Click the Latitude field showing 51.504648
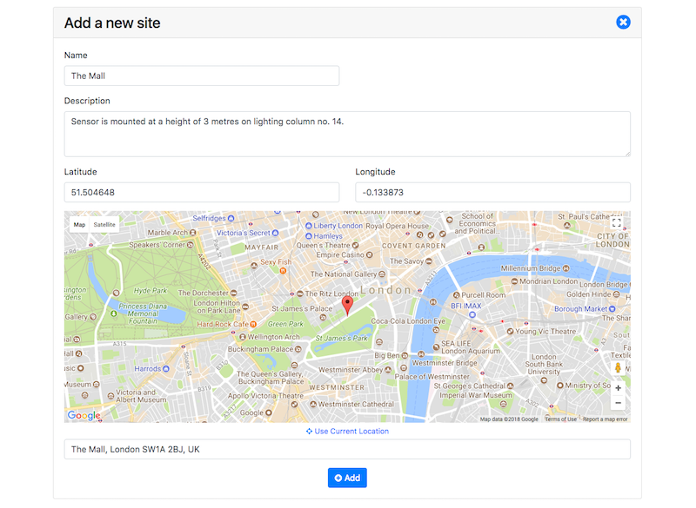 point(202,192)
